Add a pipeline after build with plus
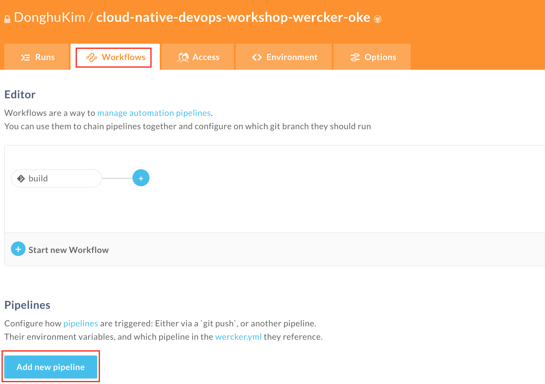545x384 pixels. point(141,178)
